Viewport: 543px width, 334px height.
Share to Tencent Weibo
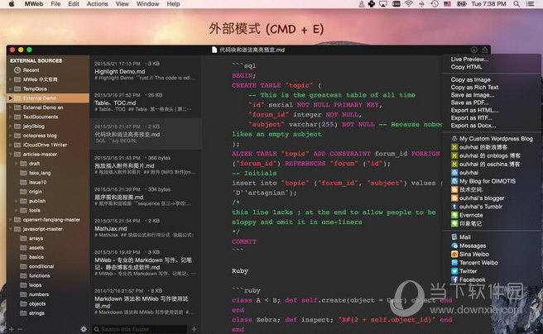[474, 262]
